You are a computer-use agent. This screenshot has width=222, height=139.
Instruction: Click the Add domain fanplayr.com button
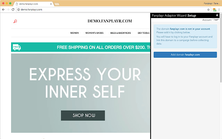point(185,55)
